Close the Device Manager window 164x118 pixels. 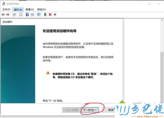159,4
